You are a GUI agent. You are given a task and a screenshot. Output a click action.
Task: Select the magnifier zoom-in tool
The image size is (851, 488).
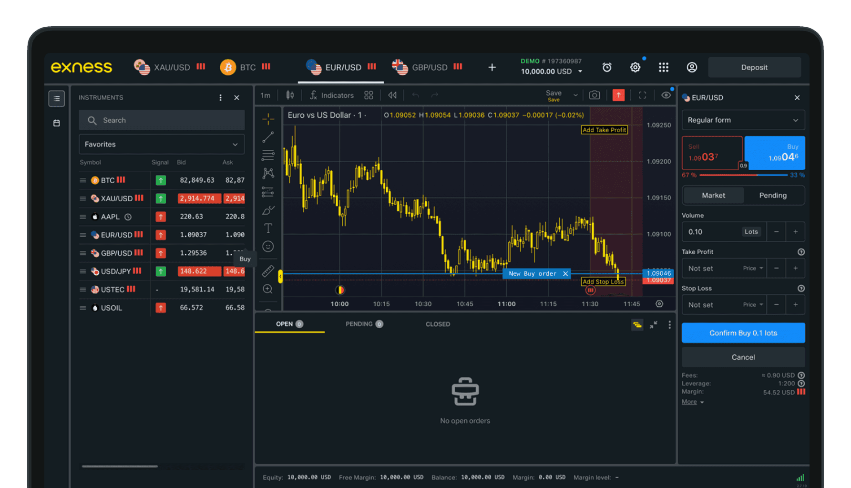[x=268, y=289]
